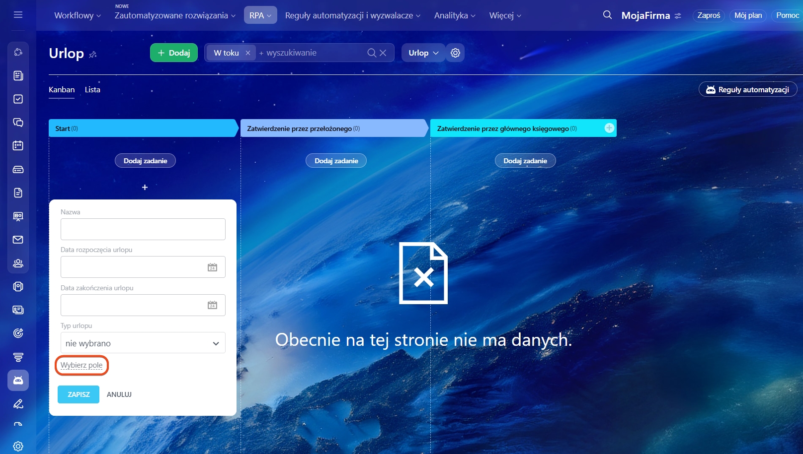Viewport: 803px width, 454px height.
Task: Click the Nazwa input field
Action: pos(143,229)
